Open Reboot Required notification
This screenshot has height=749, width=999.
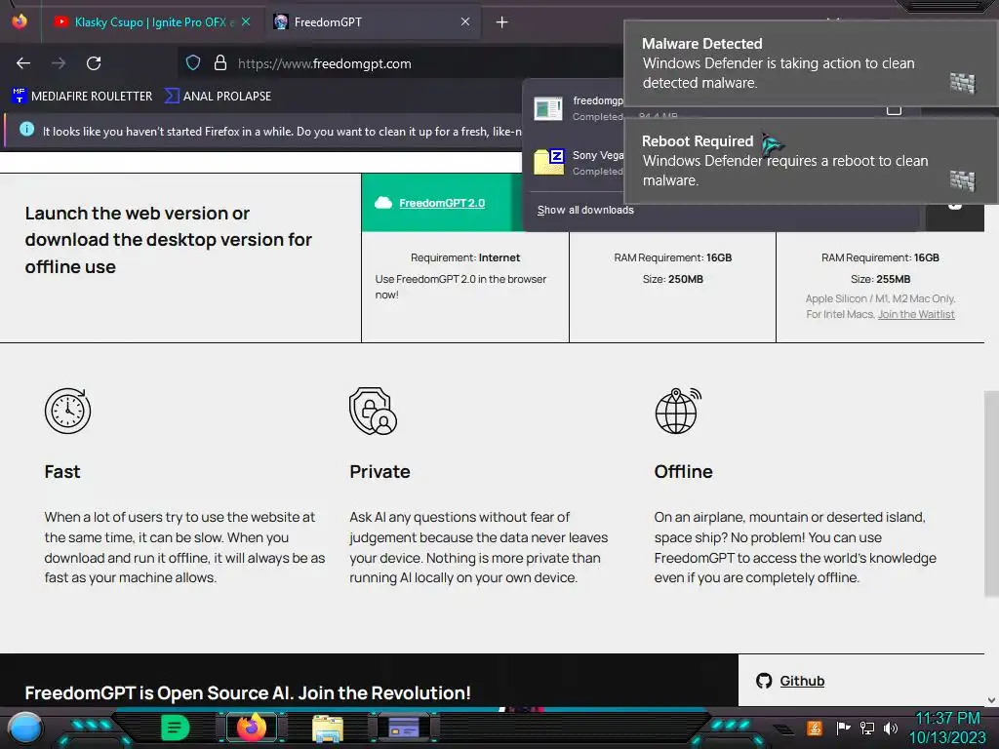[811, 161]
